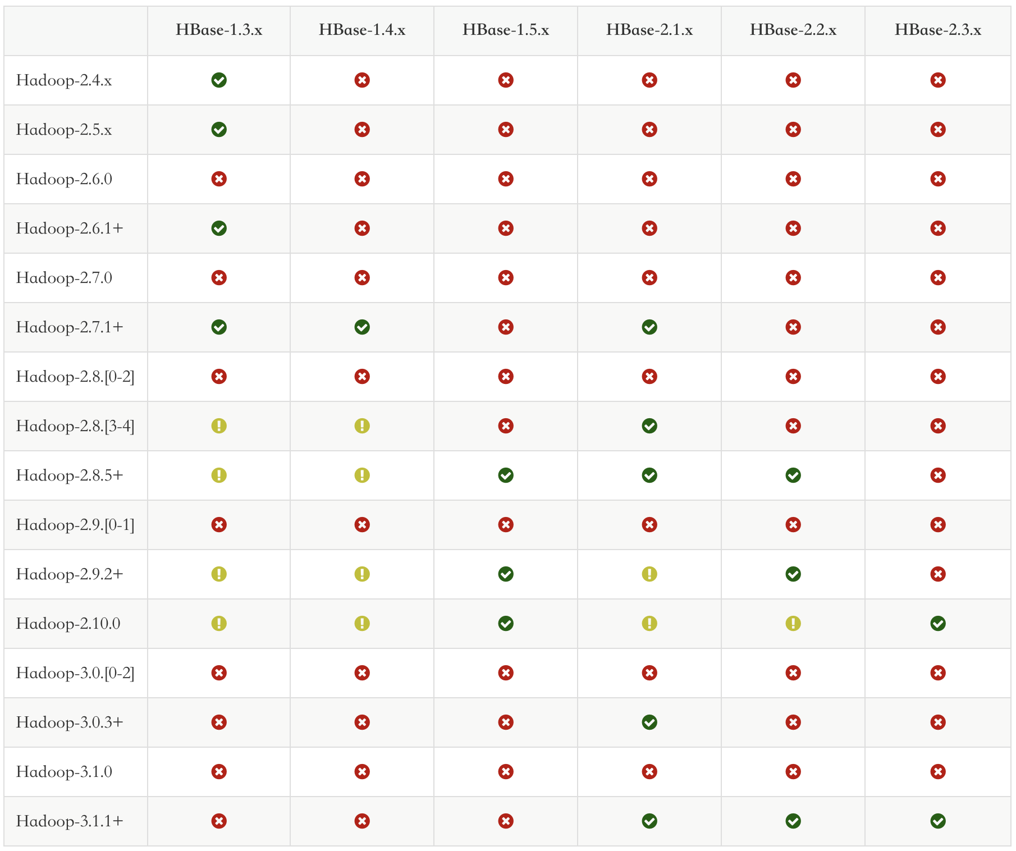Image resolution: width=1016 pixels, height=851 pixels.
Task: Click green check for Hadoop-2.9.2+ HBase-2.2.x
Action: point(793,574)
